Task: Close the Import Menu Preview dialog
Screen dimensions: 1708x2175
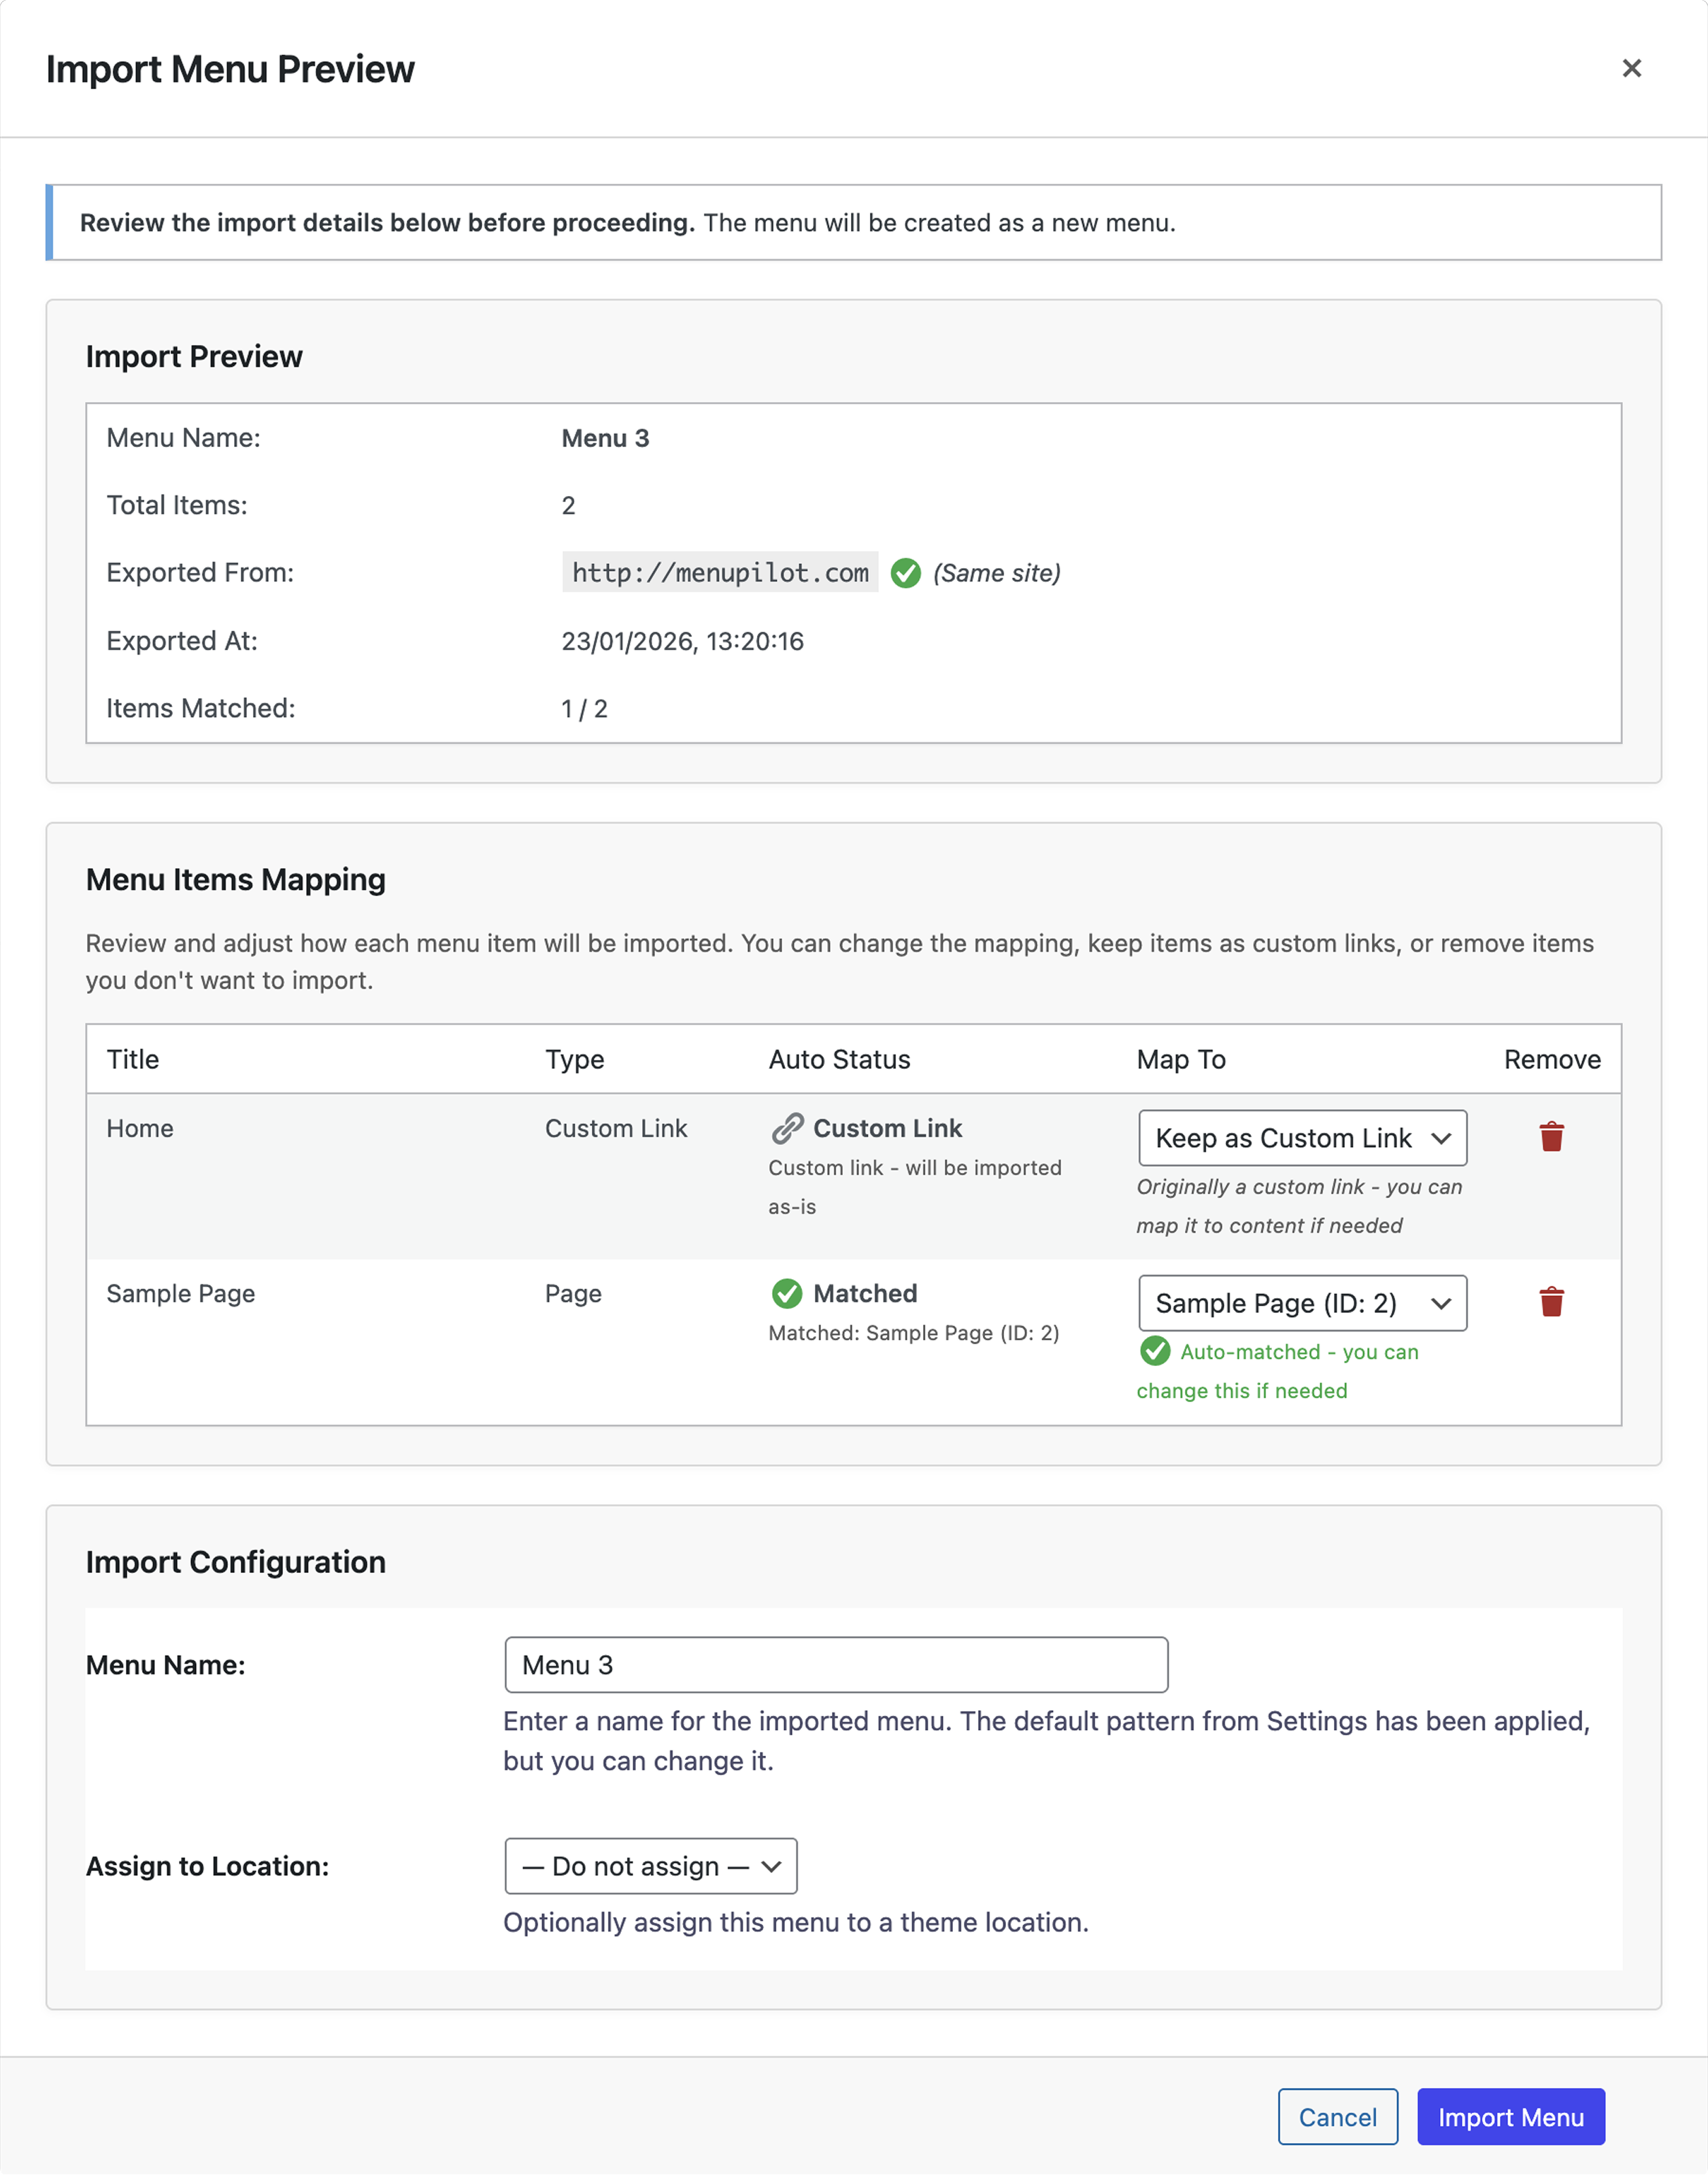Action: pos(1631,68)
